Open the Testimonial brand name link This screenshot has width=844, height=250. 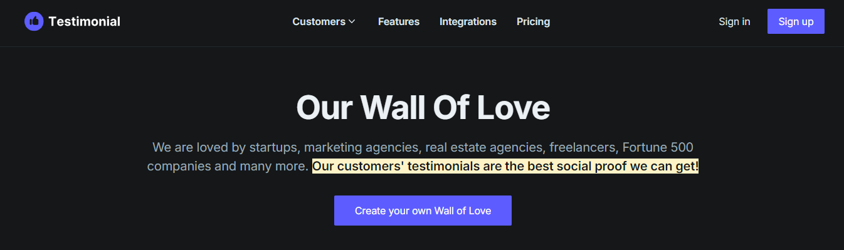84,21
